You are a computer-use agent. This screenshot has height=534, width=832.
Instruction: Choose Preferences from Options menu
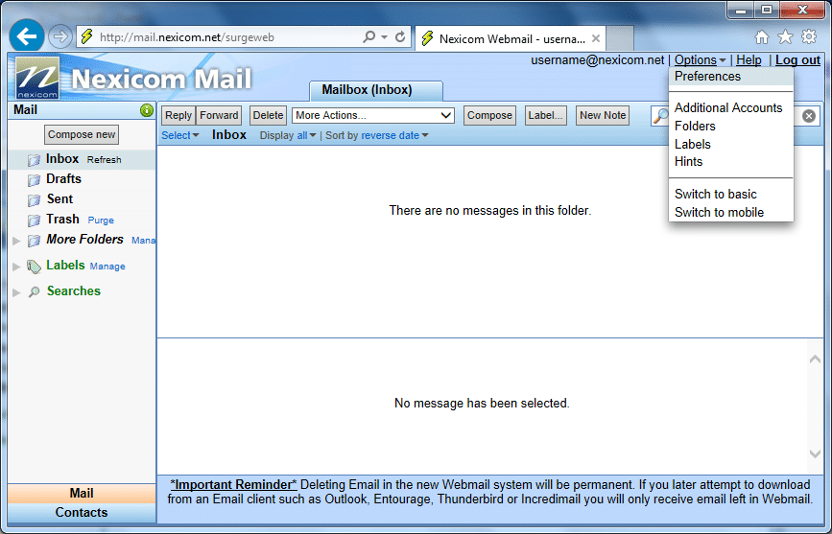tap(730, 77)
